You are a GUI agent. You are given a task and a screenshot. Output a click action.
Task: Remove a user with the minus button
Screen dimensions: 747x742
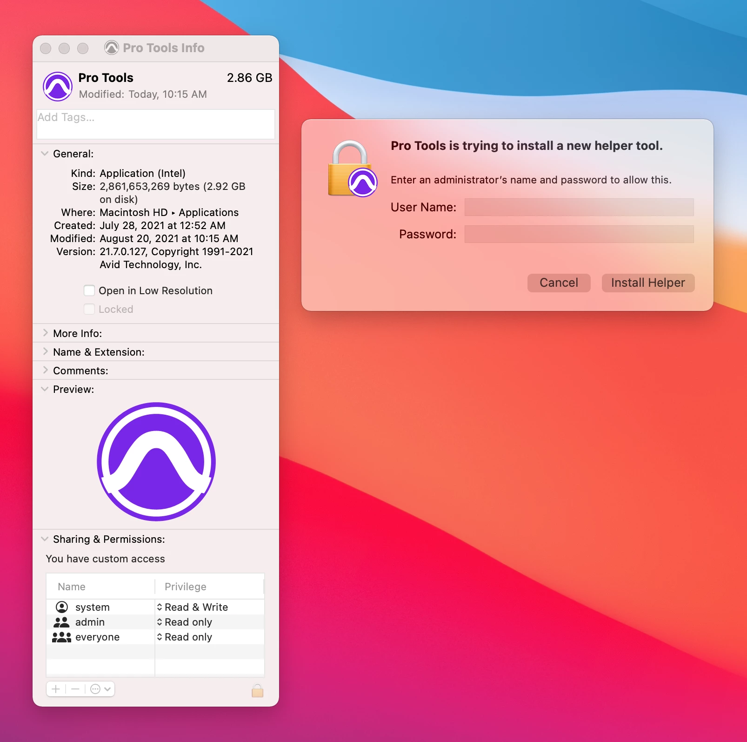click(75, 689)
